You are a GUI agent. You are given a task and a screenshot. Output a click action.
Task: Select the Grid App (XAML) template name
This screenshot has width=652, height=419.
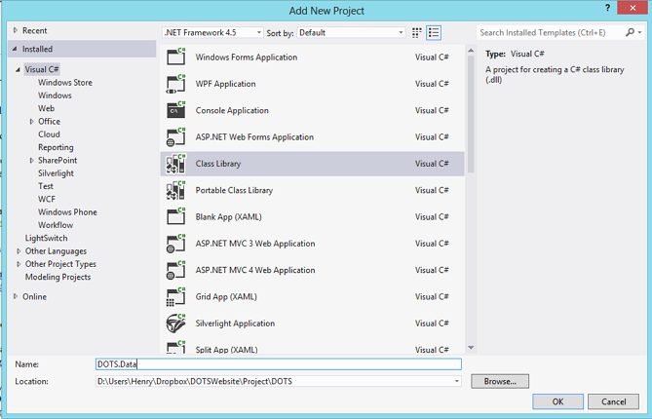tap(226, 296)
